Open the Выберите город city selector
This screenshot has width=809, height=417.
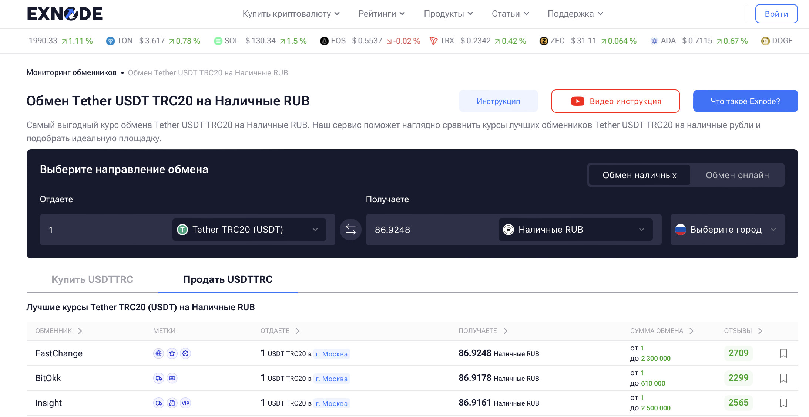pos(727,230)
